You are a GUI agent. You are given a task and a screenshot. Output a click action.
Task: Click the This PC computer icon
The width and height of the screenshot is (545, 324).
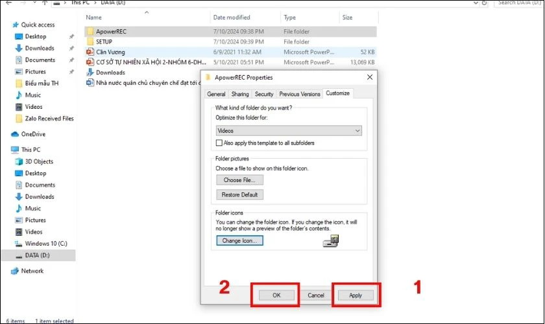click(x=15, y=150)
